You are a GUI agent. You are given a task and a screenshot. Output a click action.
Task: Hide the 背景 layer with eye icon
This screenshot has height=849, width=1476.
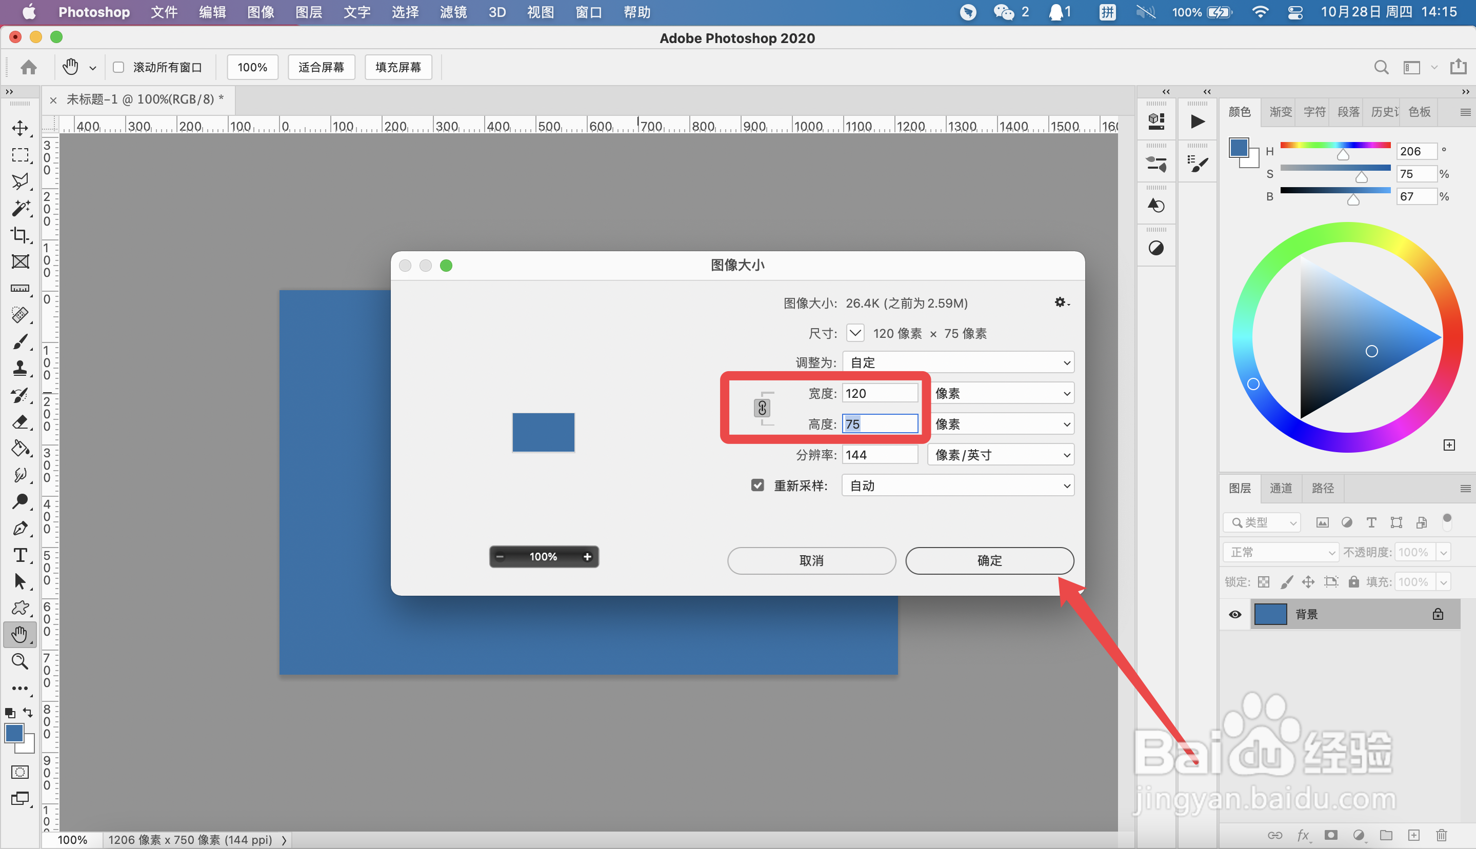click(x=1234, y=615)
